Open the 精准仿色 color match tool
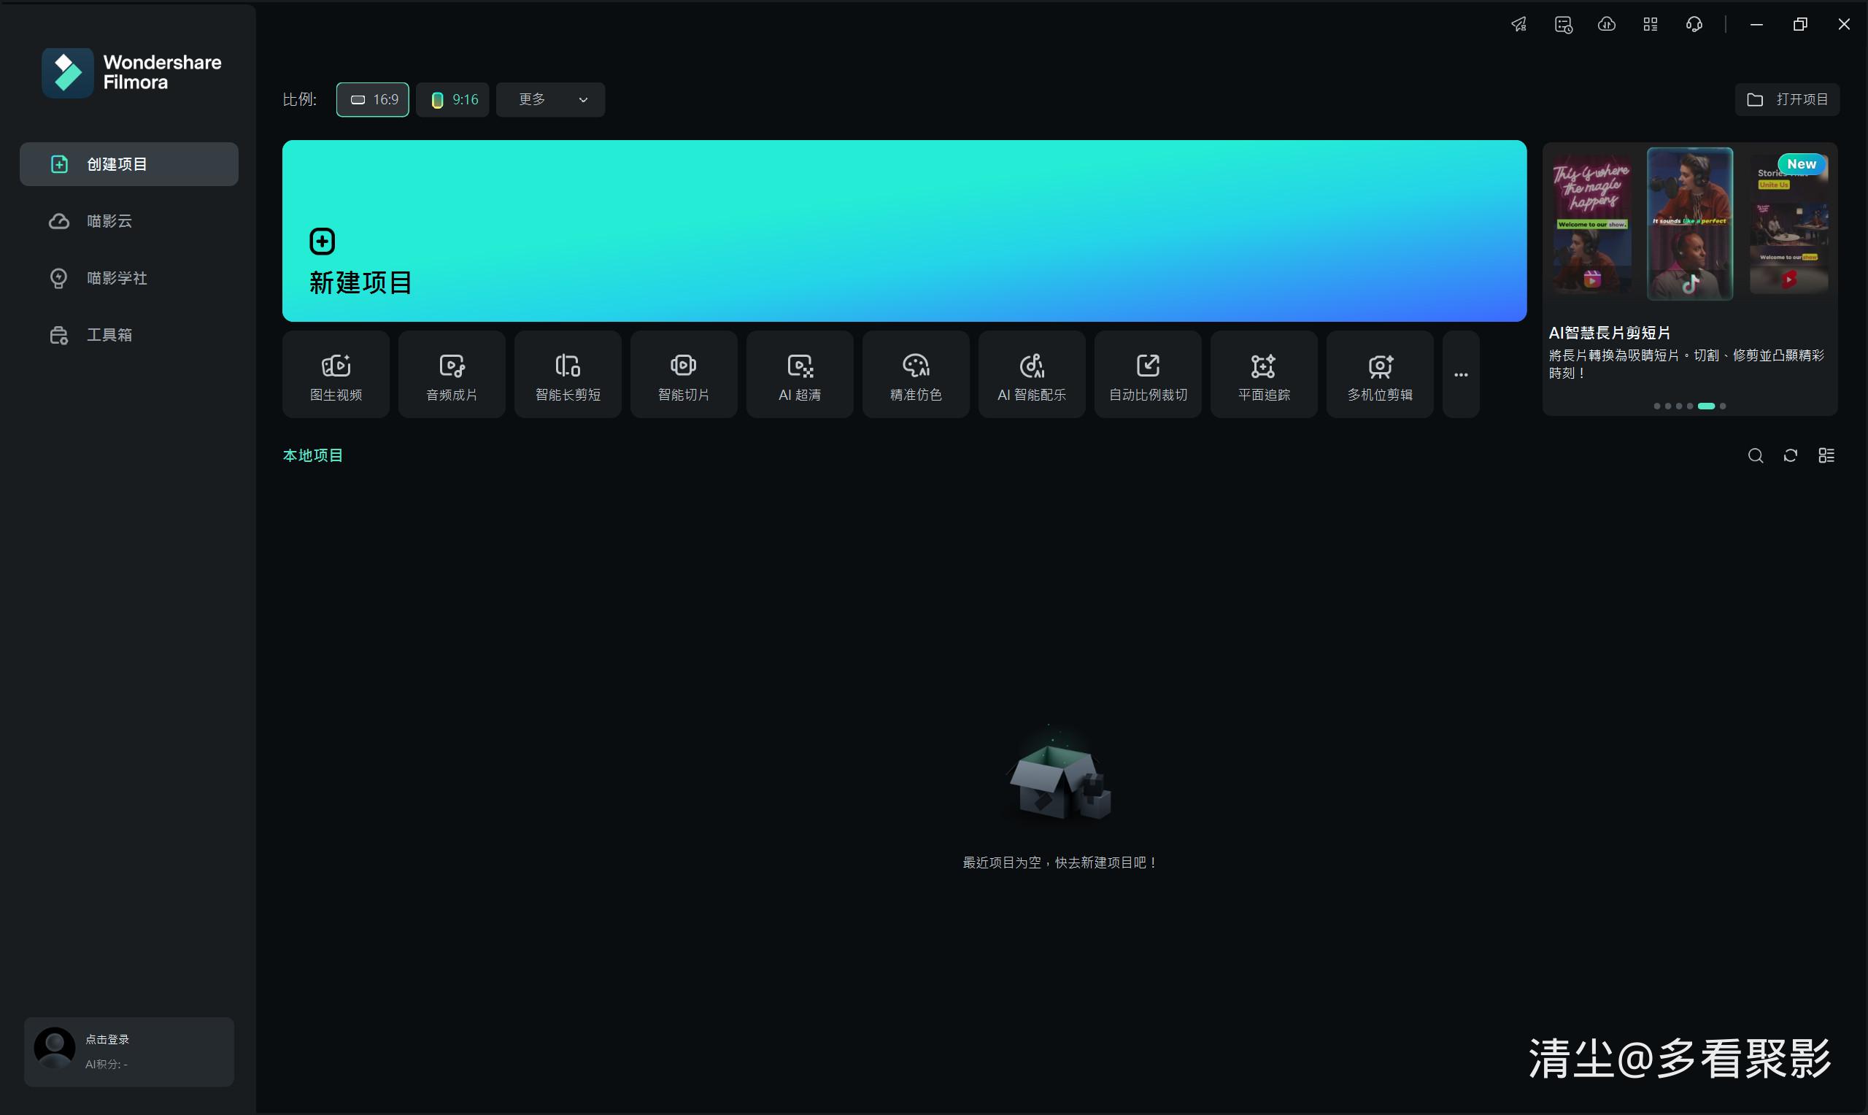The image size is (1868, 1115). tap(916, 374)
